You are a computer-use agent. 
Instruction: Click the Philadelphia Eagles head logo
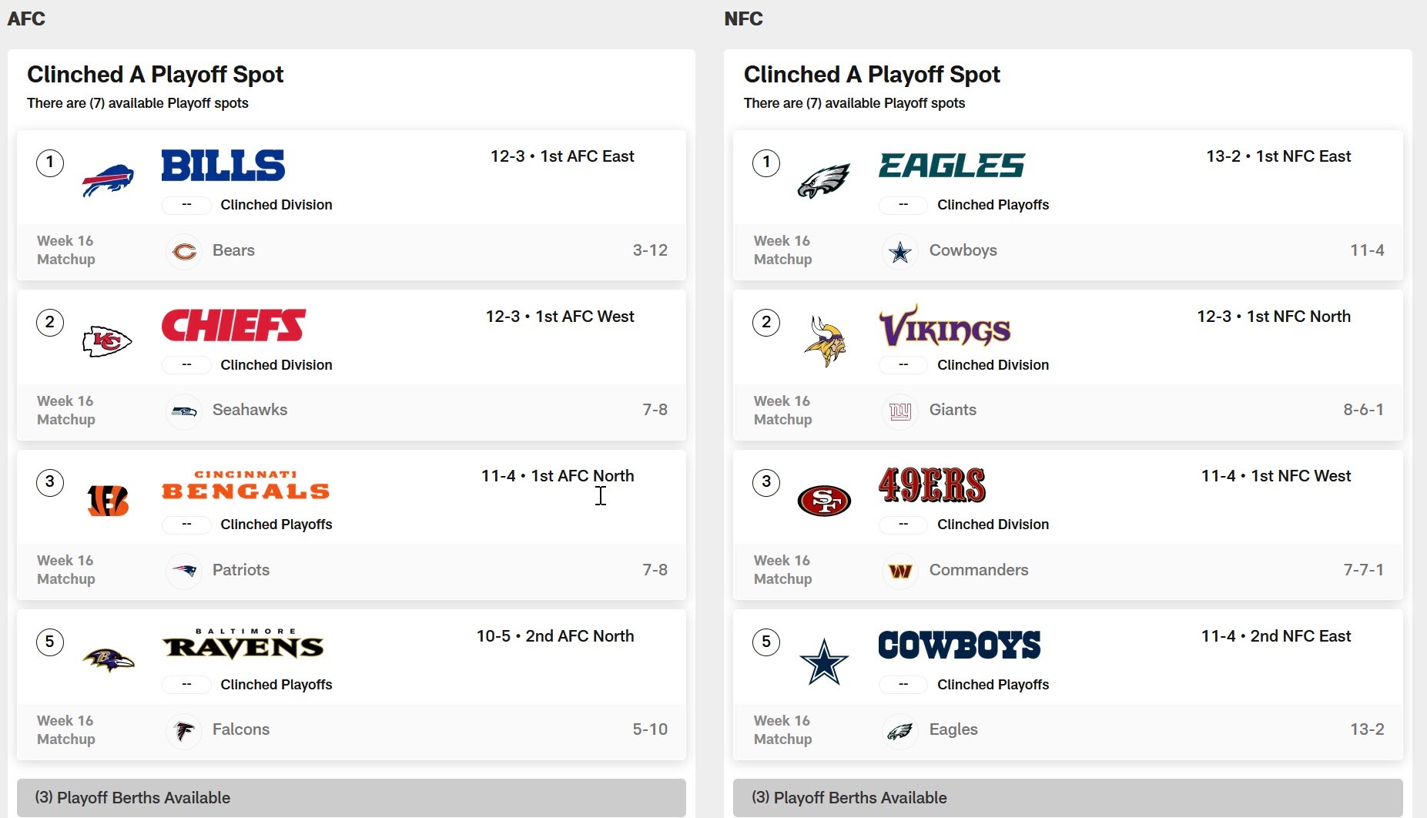click(823, 181)
